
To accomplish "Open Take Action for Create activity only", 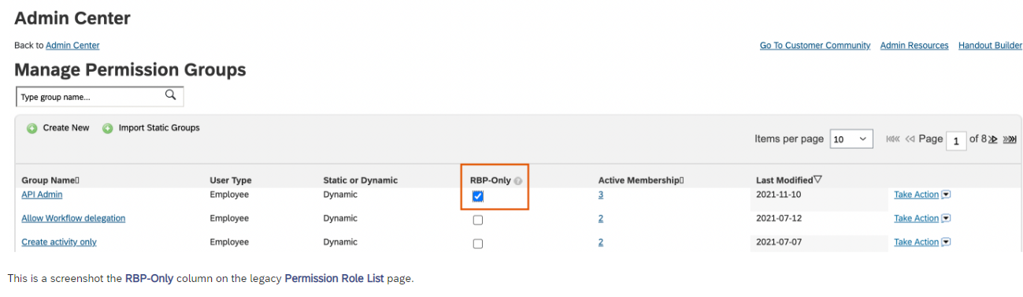I will (x=922, y=242).
